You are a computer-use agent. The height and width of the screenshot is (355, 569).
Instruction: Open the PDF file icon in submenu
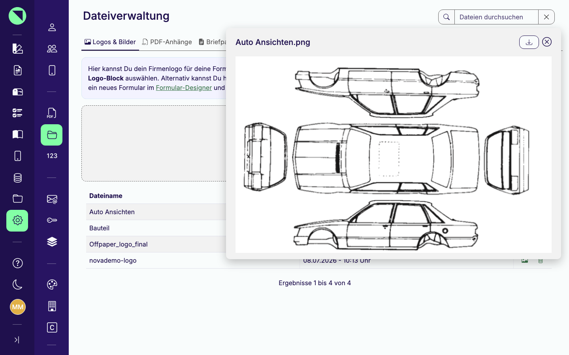pos(52,113)
